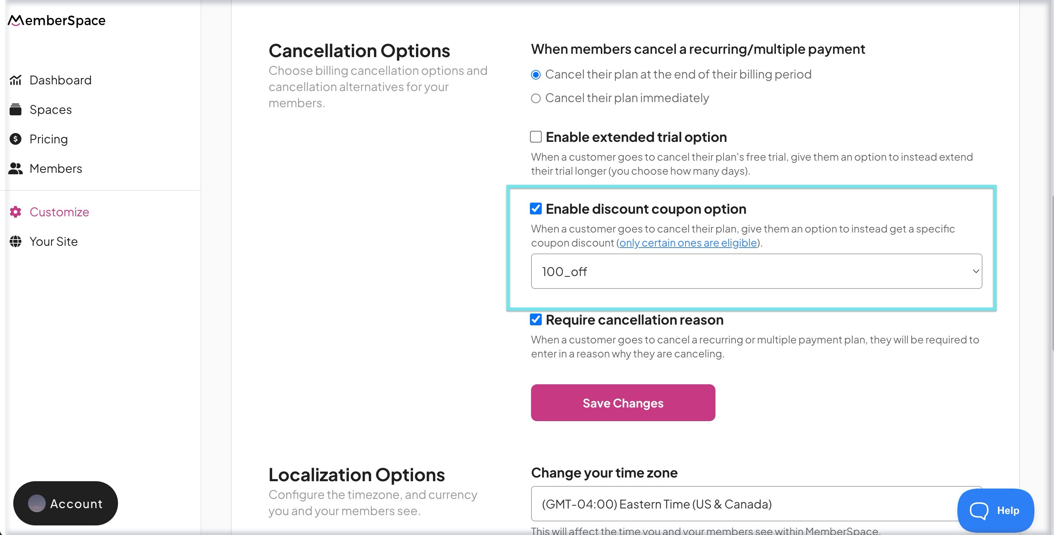Open the 100_off coupon dropdown
Image resolution: width=1054 pixels, height=535 pixels.
756,272
